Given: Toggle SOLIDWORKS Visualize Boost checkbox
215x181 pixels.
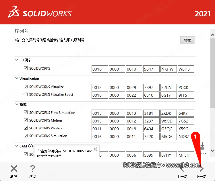Looking at the screenshot, I should coord(26,94).
